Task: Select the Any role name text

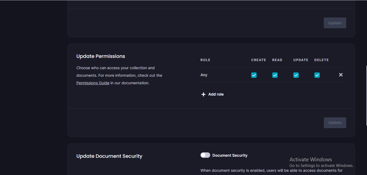Action: (x=204, y=75)
